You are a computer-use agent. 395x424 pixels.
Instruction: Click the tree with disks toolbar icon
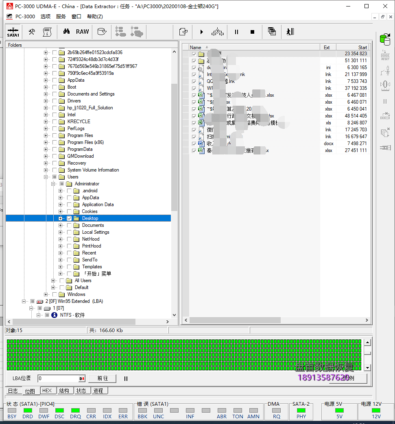click(120, 32)
